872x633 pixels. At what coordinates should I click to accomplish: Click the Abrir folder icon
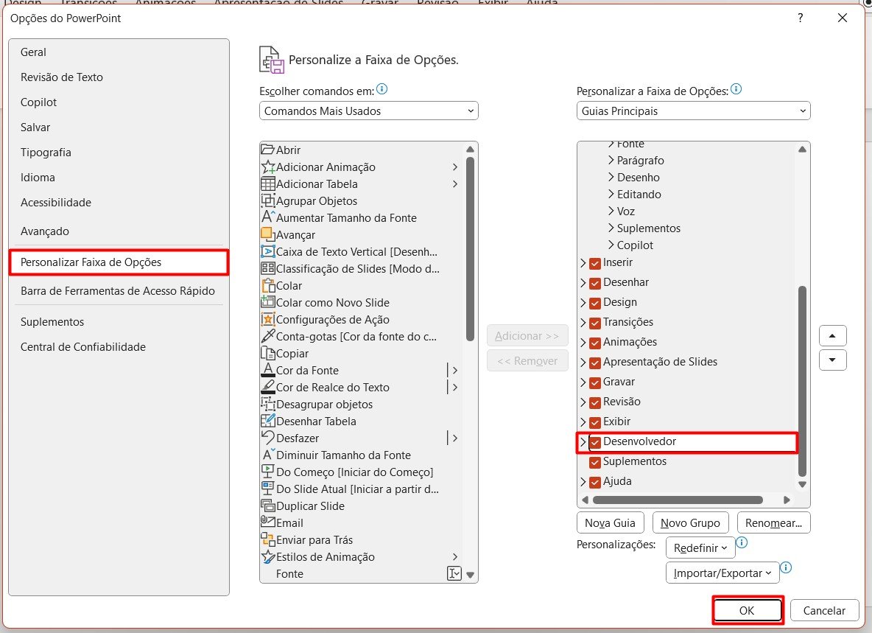point(267,150)
